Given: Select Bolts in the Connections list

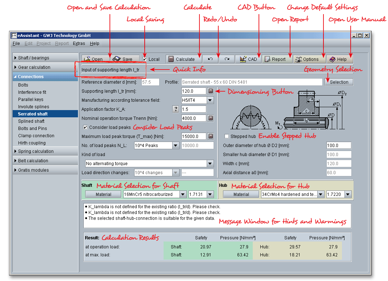Looking at the screenshot, I should coord(45,85).
